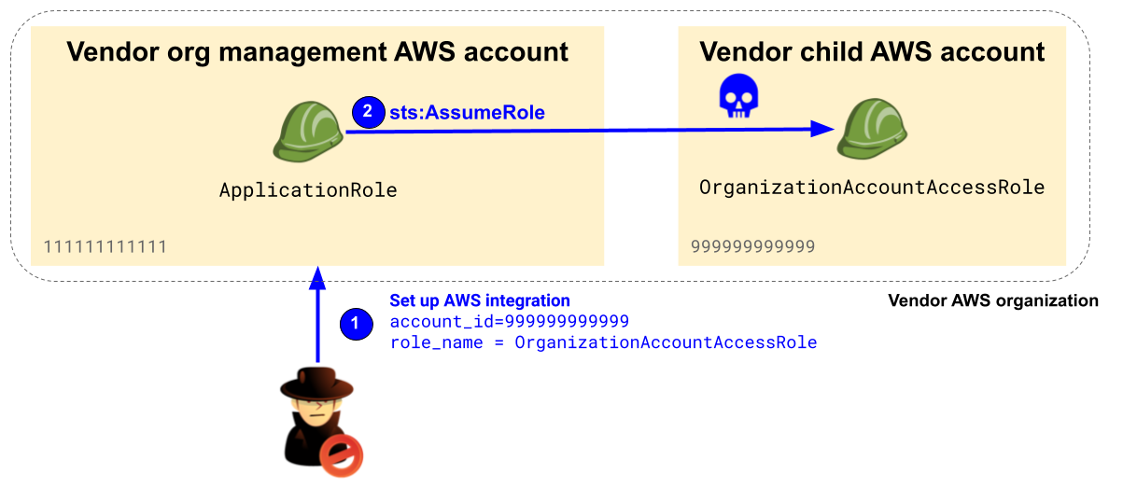1123x488 pixels.
Task: Click the horizontal blue arrow's arrowhead
Action: [821, 130]
